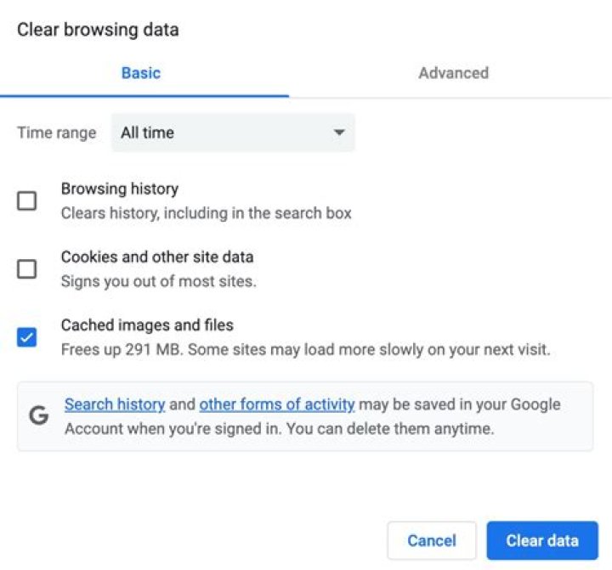Uncheck the Cached images and files checkbox
This screenshot has width=612, height=570.
pyautogui.click(x=27, y=337)
